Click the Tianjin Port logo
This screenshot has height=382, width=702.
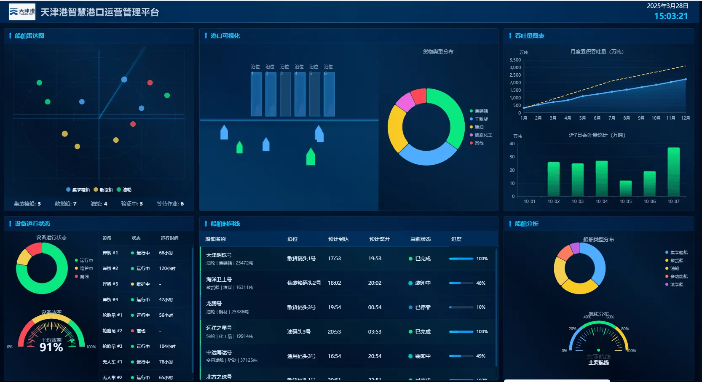pos(22,12)
